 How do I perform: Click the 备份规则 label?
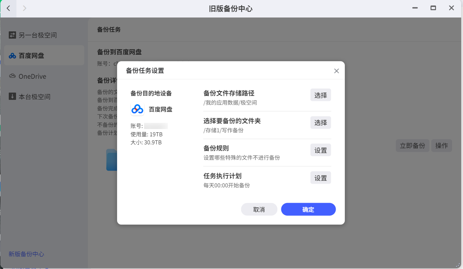point(216,148)
